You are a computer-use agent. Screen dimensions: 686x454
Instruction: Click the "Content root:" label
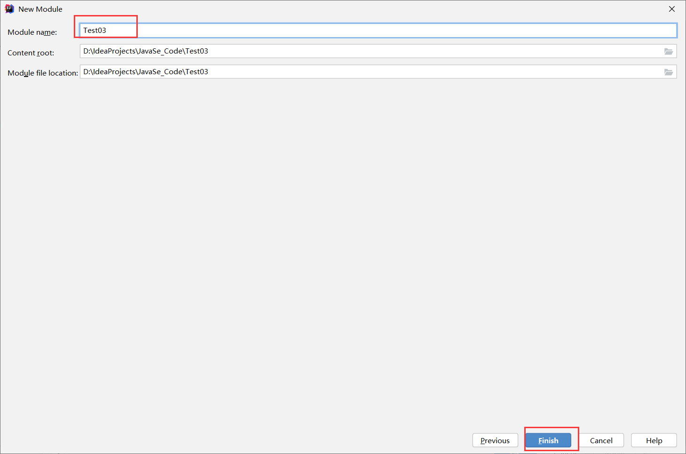pos(31,53)
